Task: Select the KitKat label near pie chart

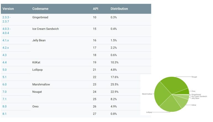Action: (194, 105)
